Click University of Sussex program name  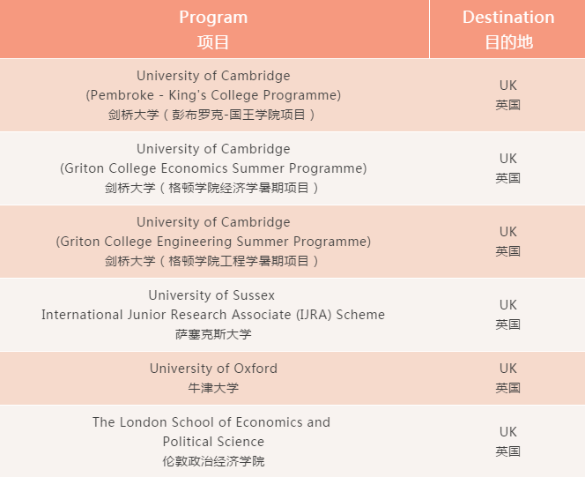click(211, 295)
